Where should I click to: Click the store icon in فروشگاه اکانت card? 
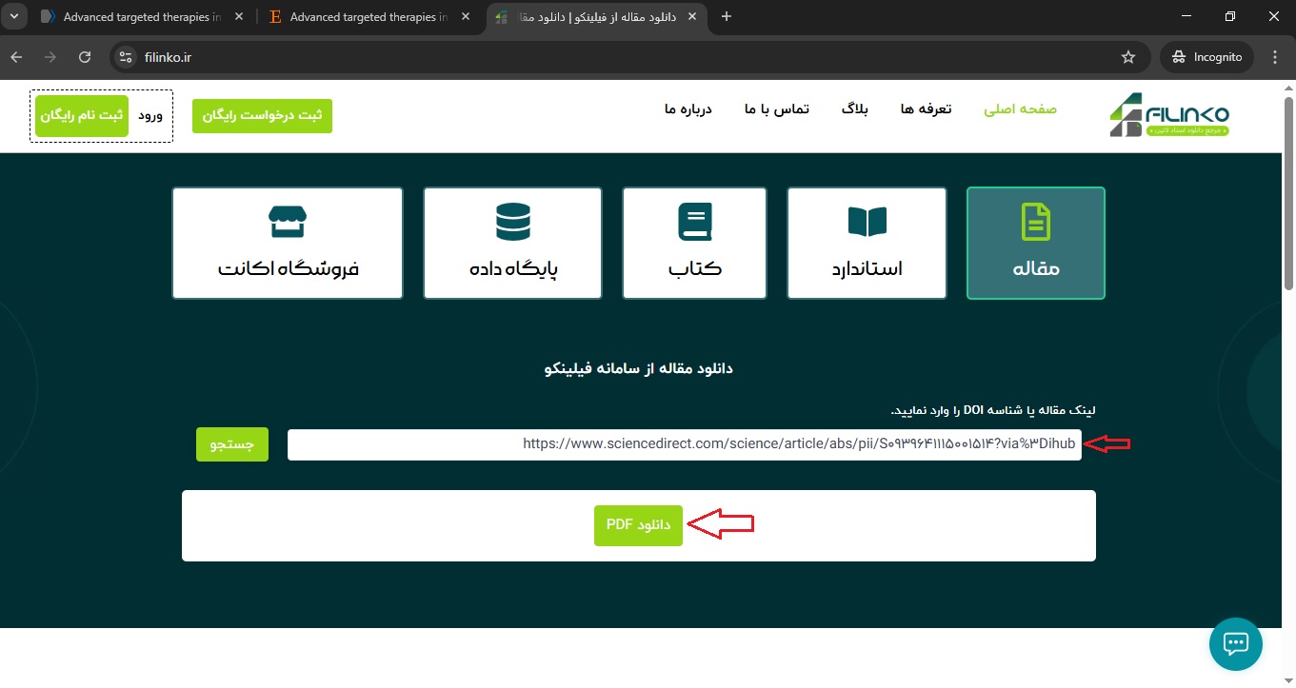pyautogui.click(x=288, y=221)
